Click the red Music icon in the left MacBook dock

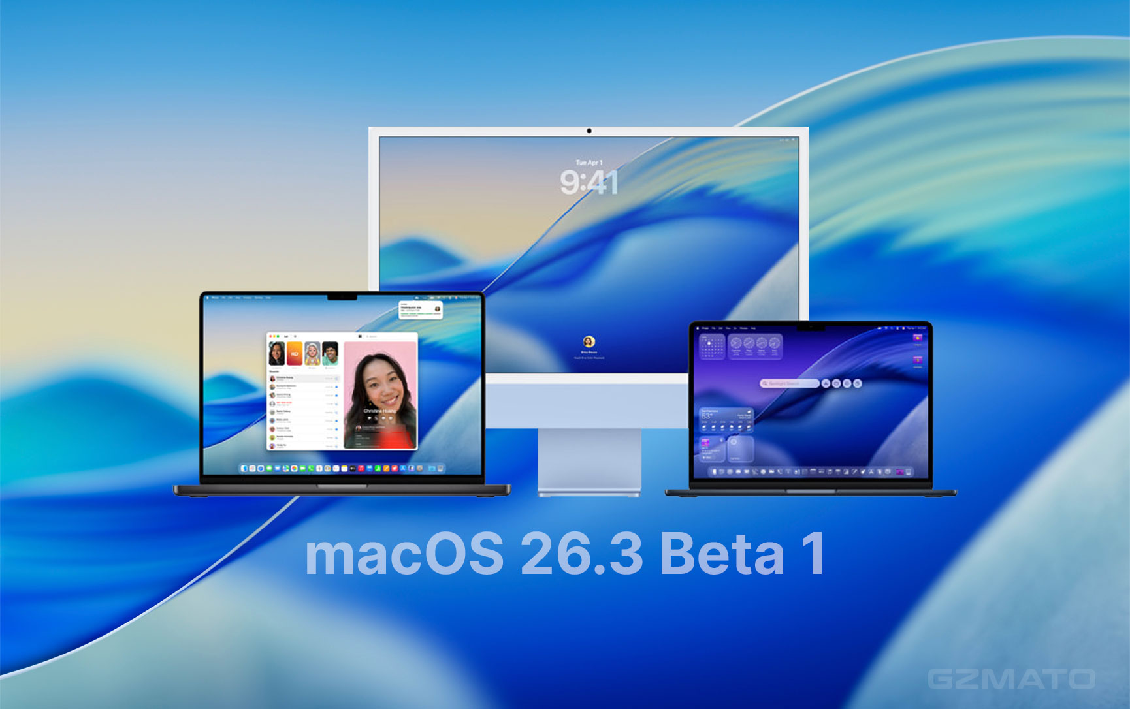point(361,469)
